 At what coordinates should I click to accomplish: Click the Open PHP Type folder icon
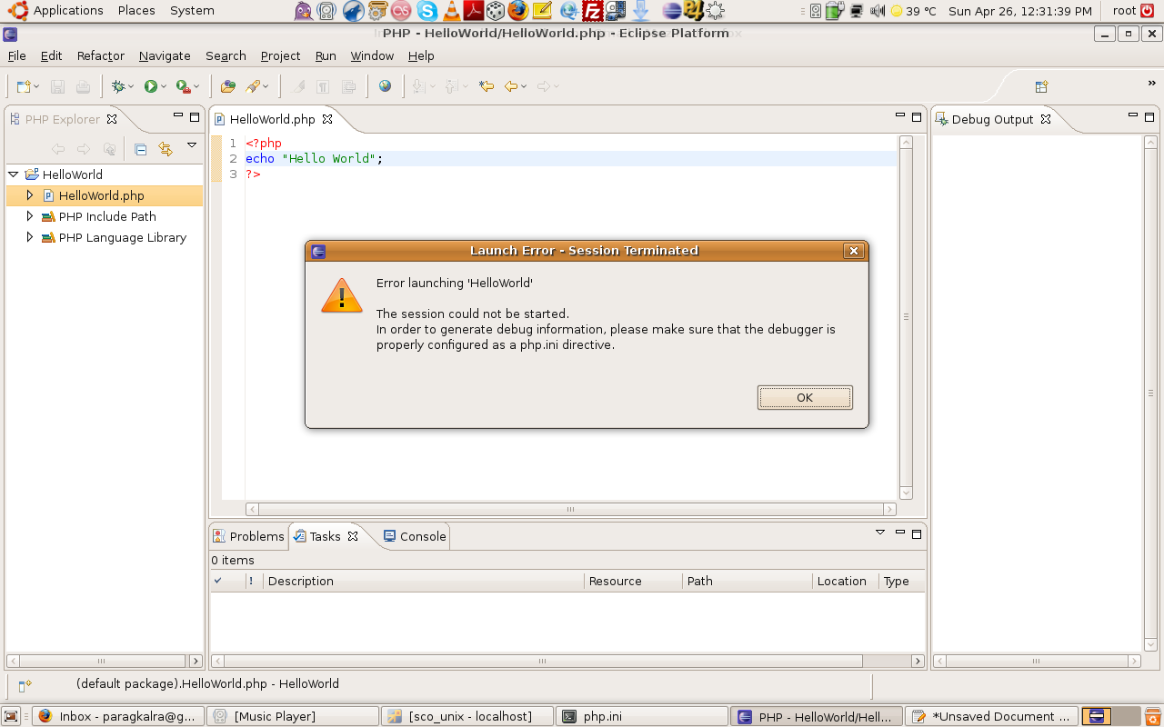coord(227,86)
